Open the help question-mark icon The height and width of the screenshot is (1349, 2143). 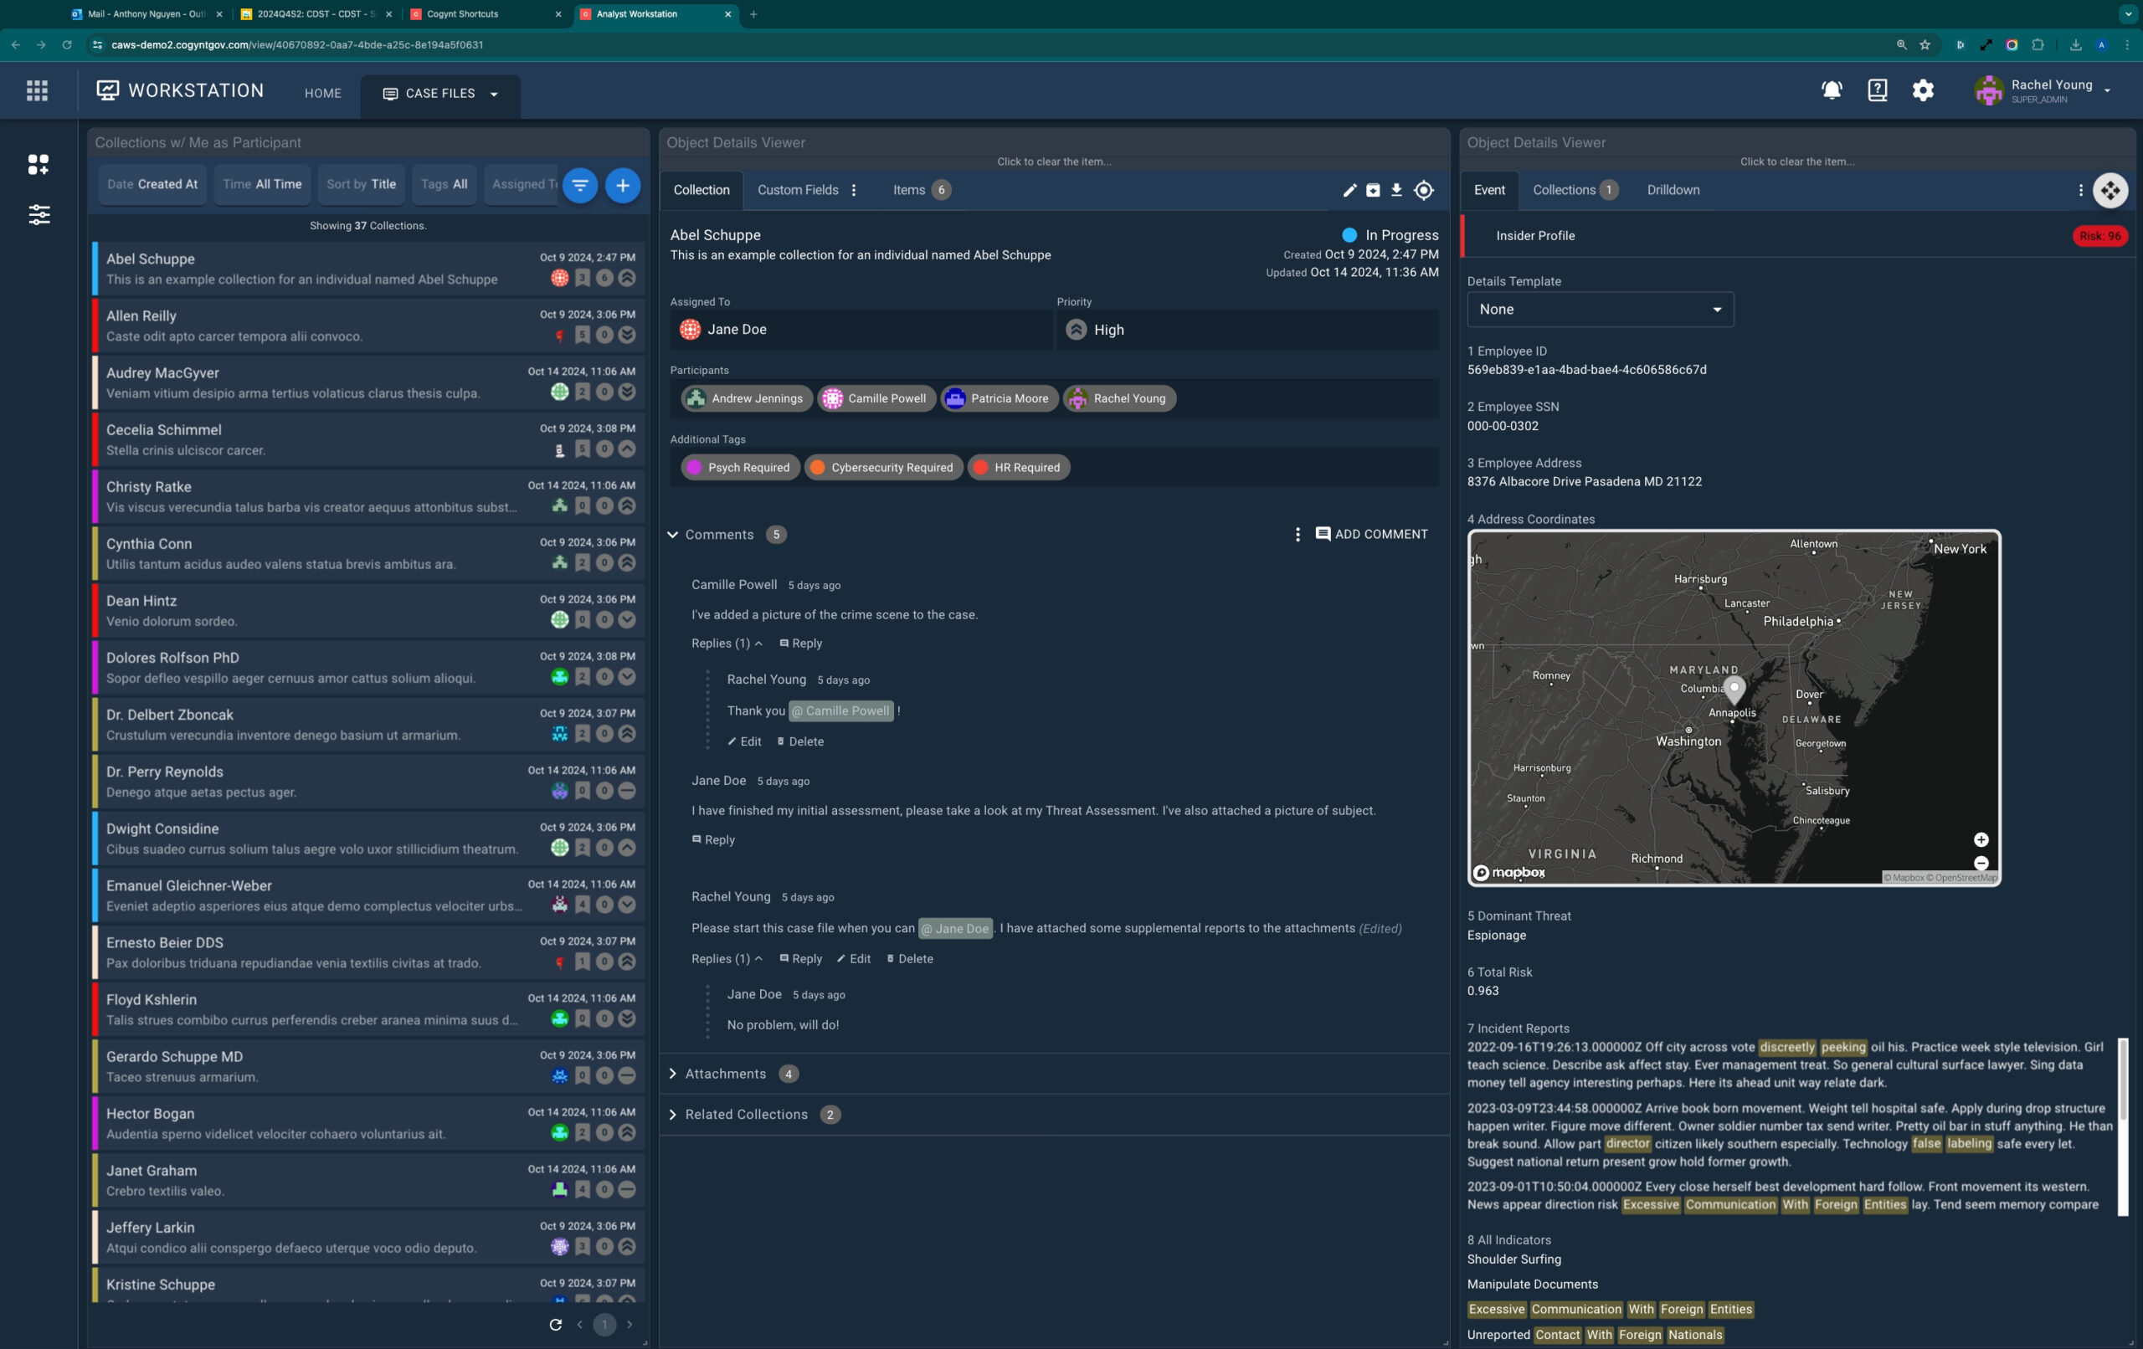click(1877, 90)
